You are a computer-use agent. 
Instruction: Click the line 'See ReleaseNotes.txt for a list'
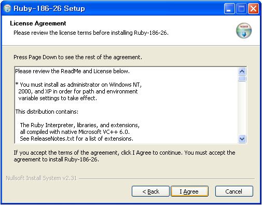[x=76, y=139]
